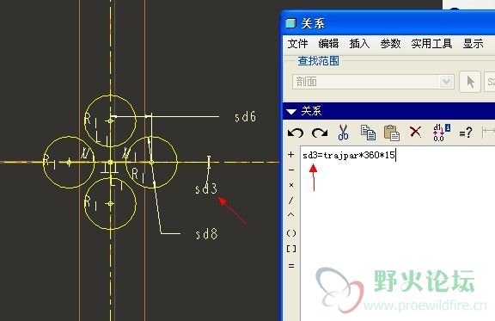Screen dimensions: 495x321
Task: Open the 剖面 search scope dropdown
Action: pyautogui.click(x=446, y=82)
